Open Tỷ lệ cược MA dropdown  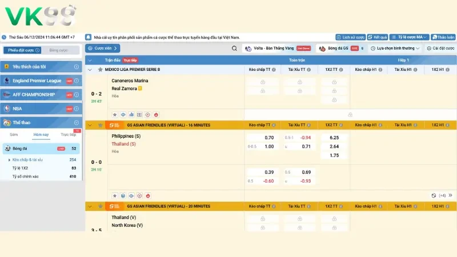(410, 37)
